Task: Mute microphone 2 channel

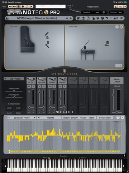Action: click(x=39, y=86)
